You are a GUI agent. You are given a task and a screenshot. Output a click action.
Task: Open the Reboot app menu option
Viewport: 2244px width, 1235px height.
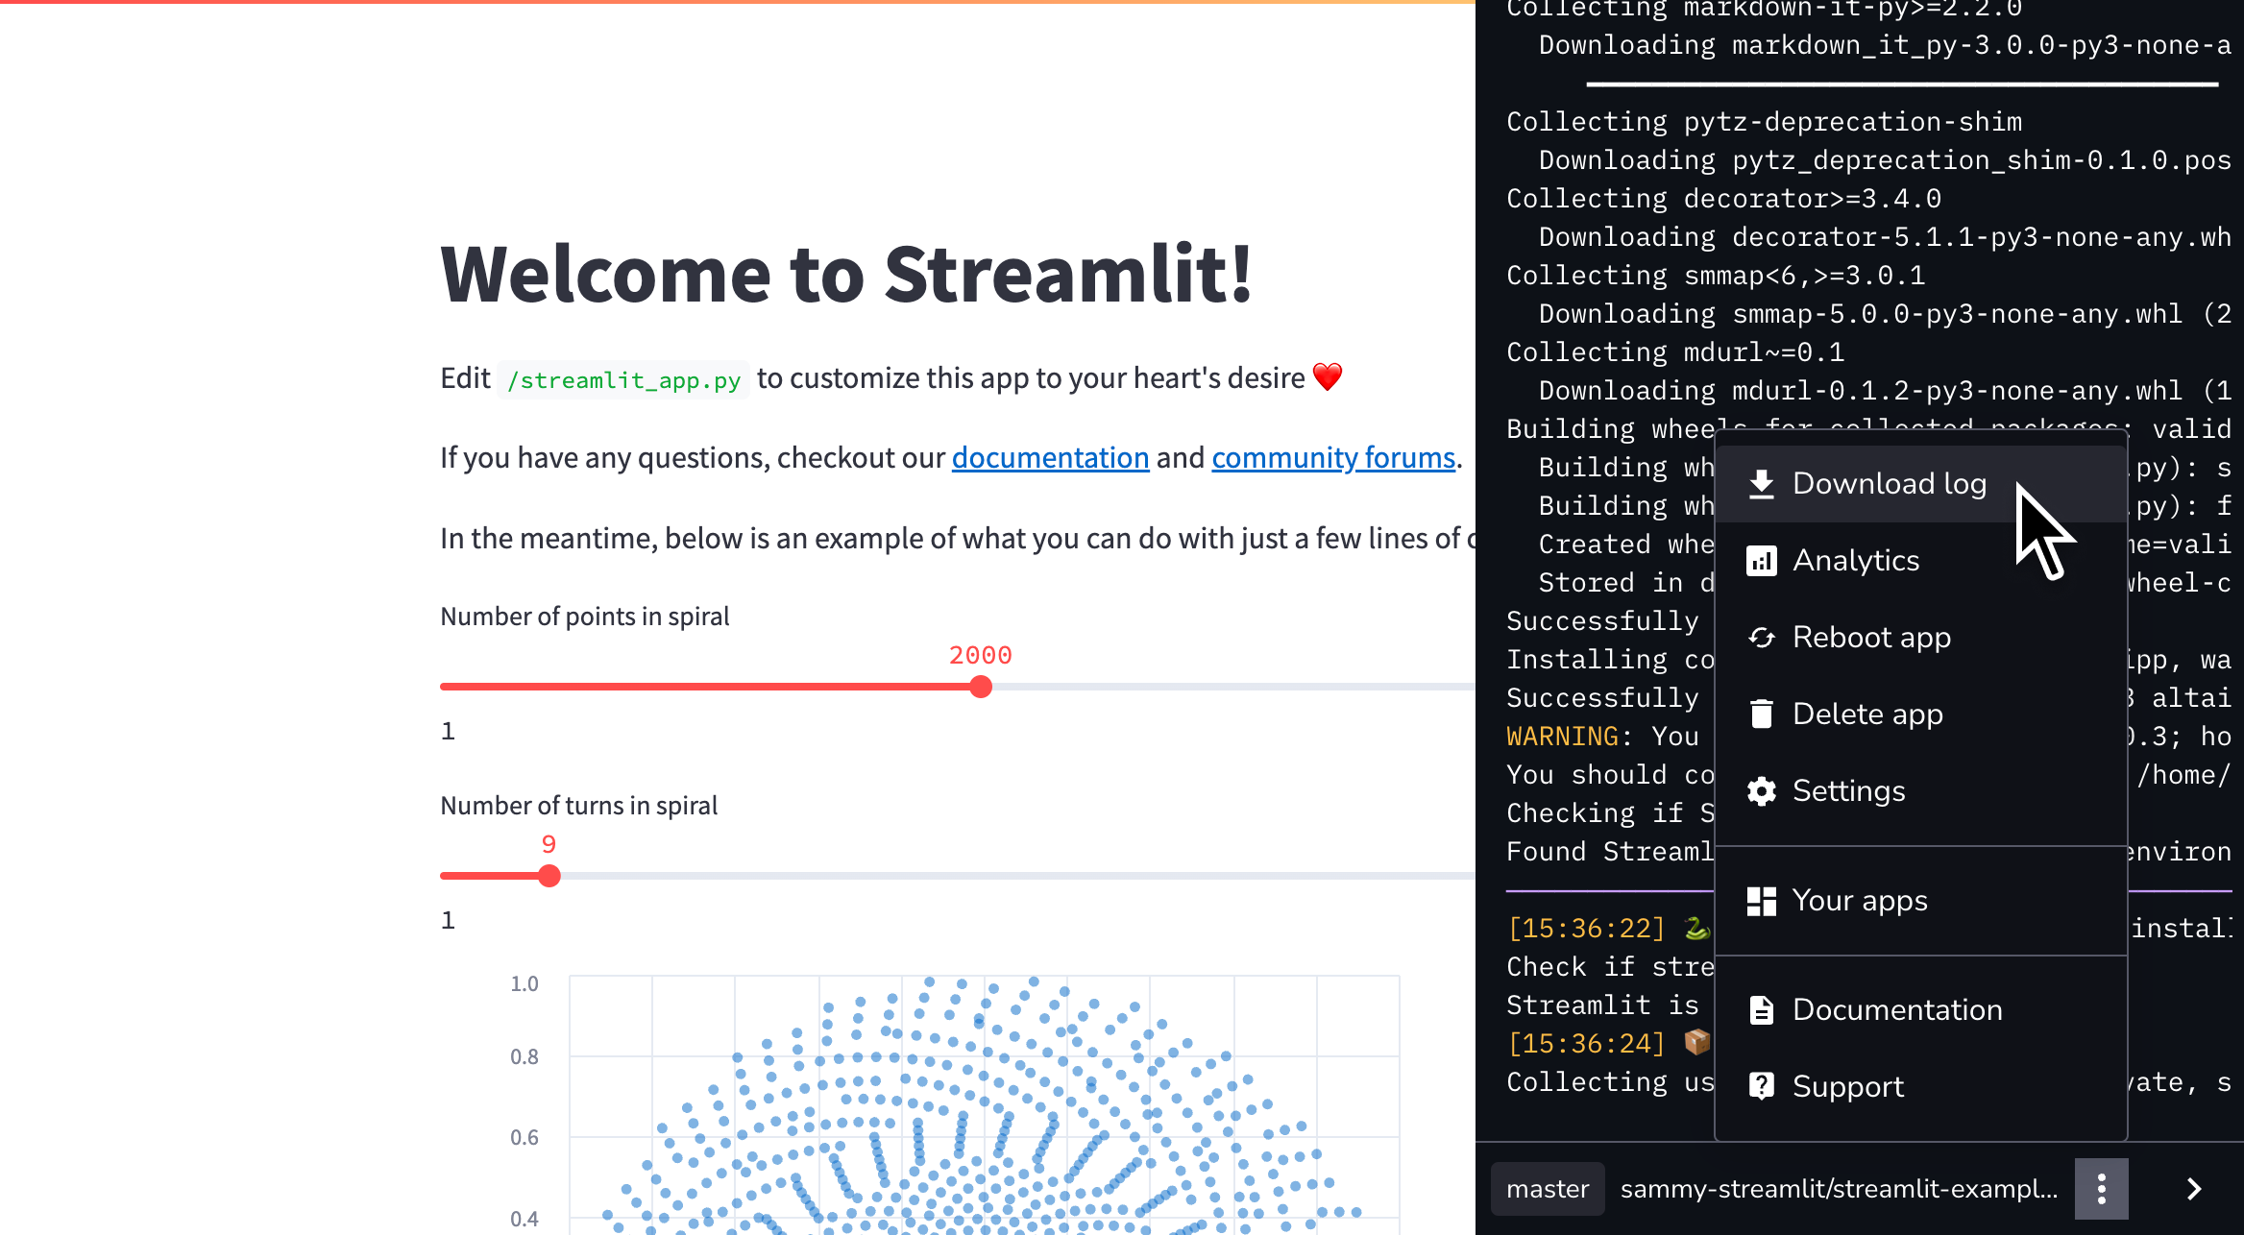(x=1871, y=638)
